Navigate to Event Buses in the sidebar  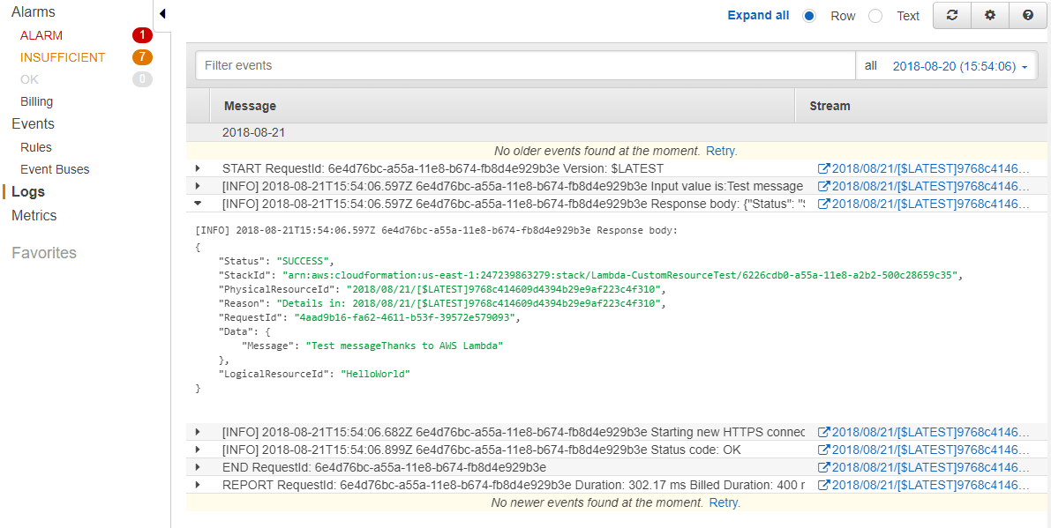55,168
